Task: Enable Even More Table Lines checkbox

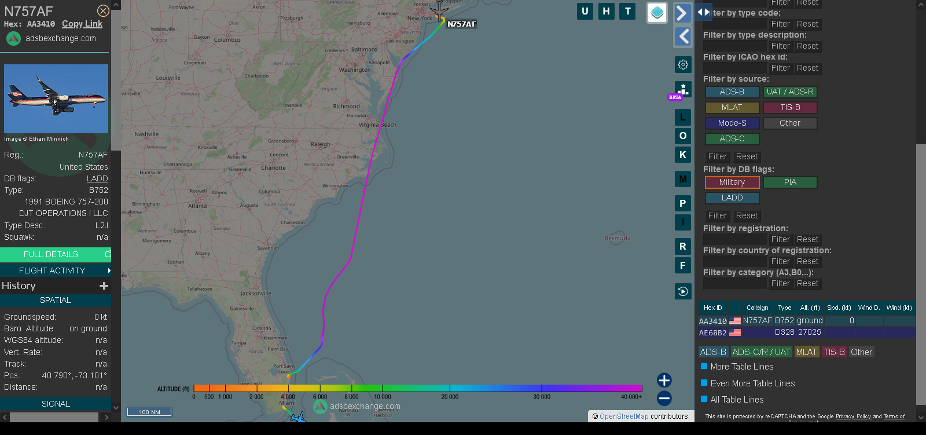Action: tap(704, 383)
